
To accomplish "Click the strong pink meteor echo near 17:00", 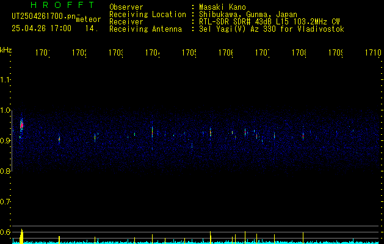I will 21,125.
